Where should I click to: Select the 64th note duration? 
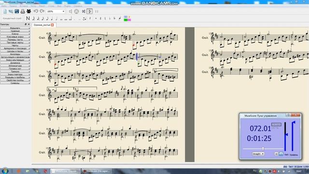point(33,18)
